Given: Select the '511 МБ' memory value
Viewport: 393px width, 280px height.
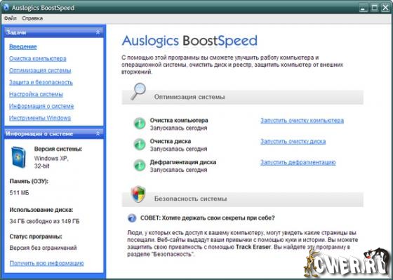Looking at the screenshot, I should (20, 193).
